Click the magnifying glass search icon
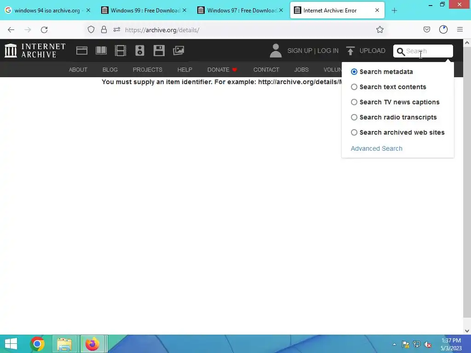Image resolution: width=471 pixels, height=353 pixels. pos(401,51)
